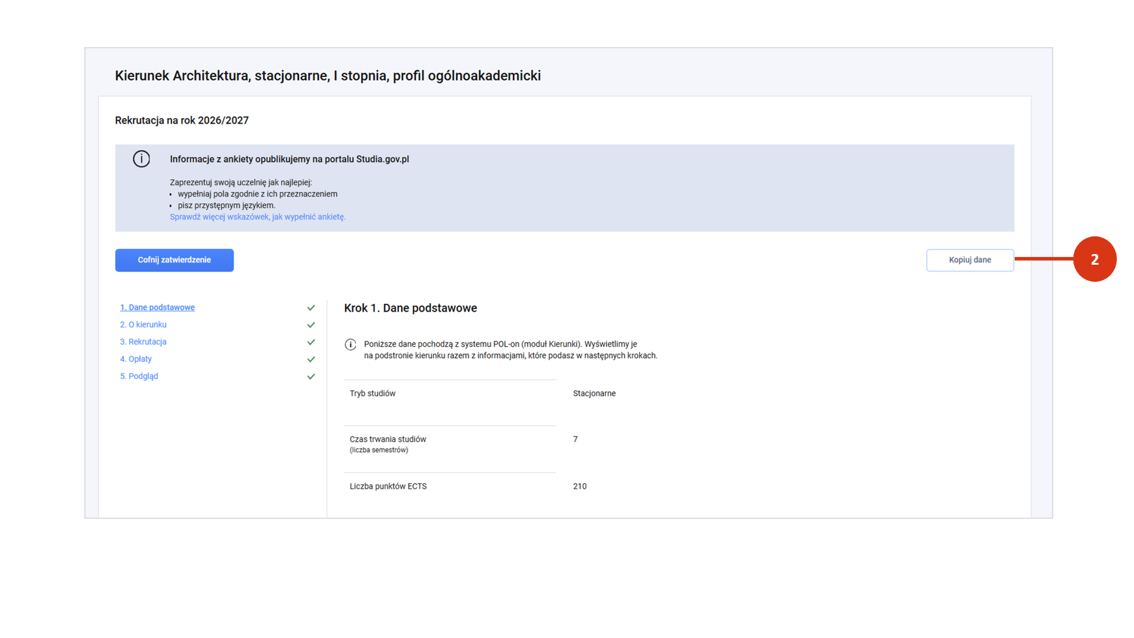Click the checkmark next to Opłaty
Viewport: 1134px width, 638px height.
pos(311,359)
